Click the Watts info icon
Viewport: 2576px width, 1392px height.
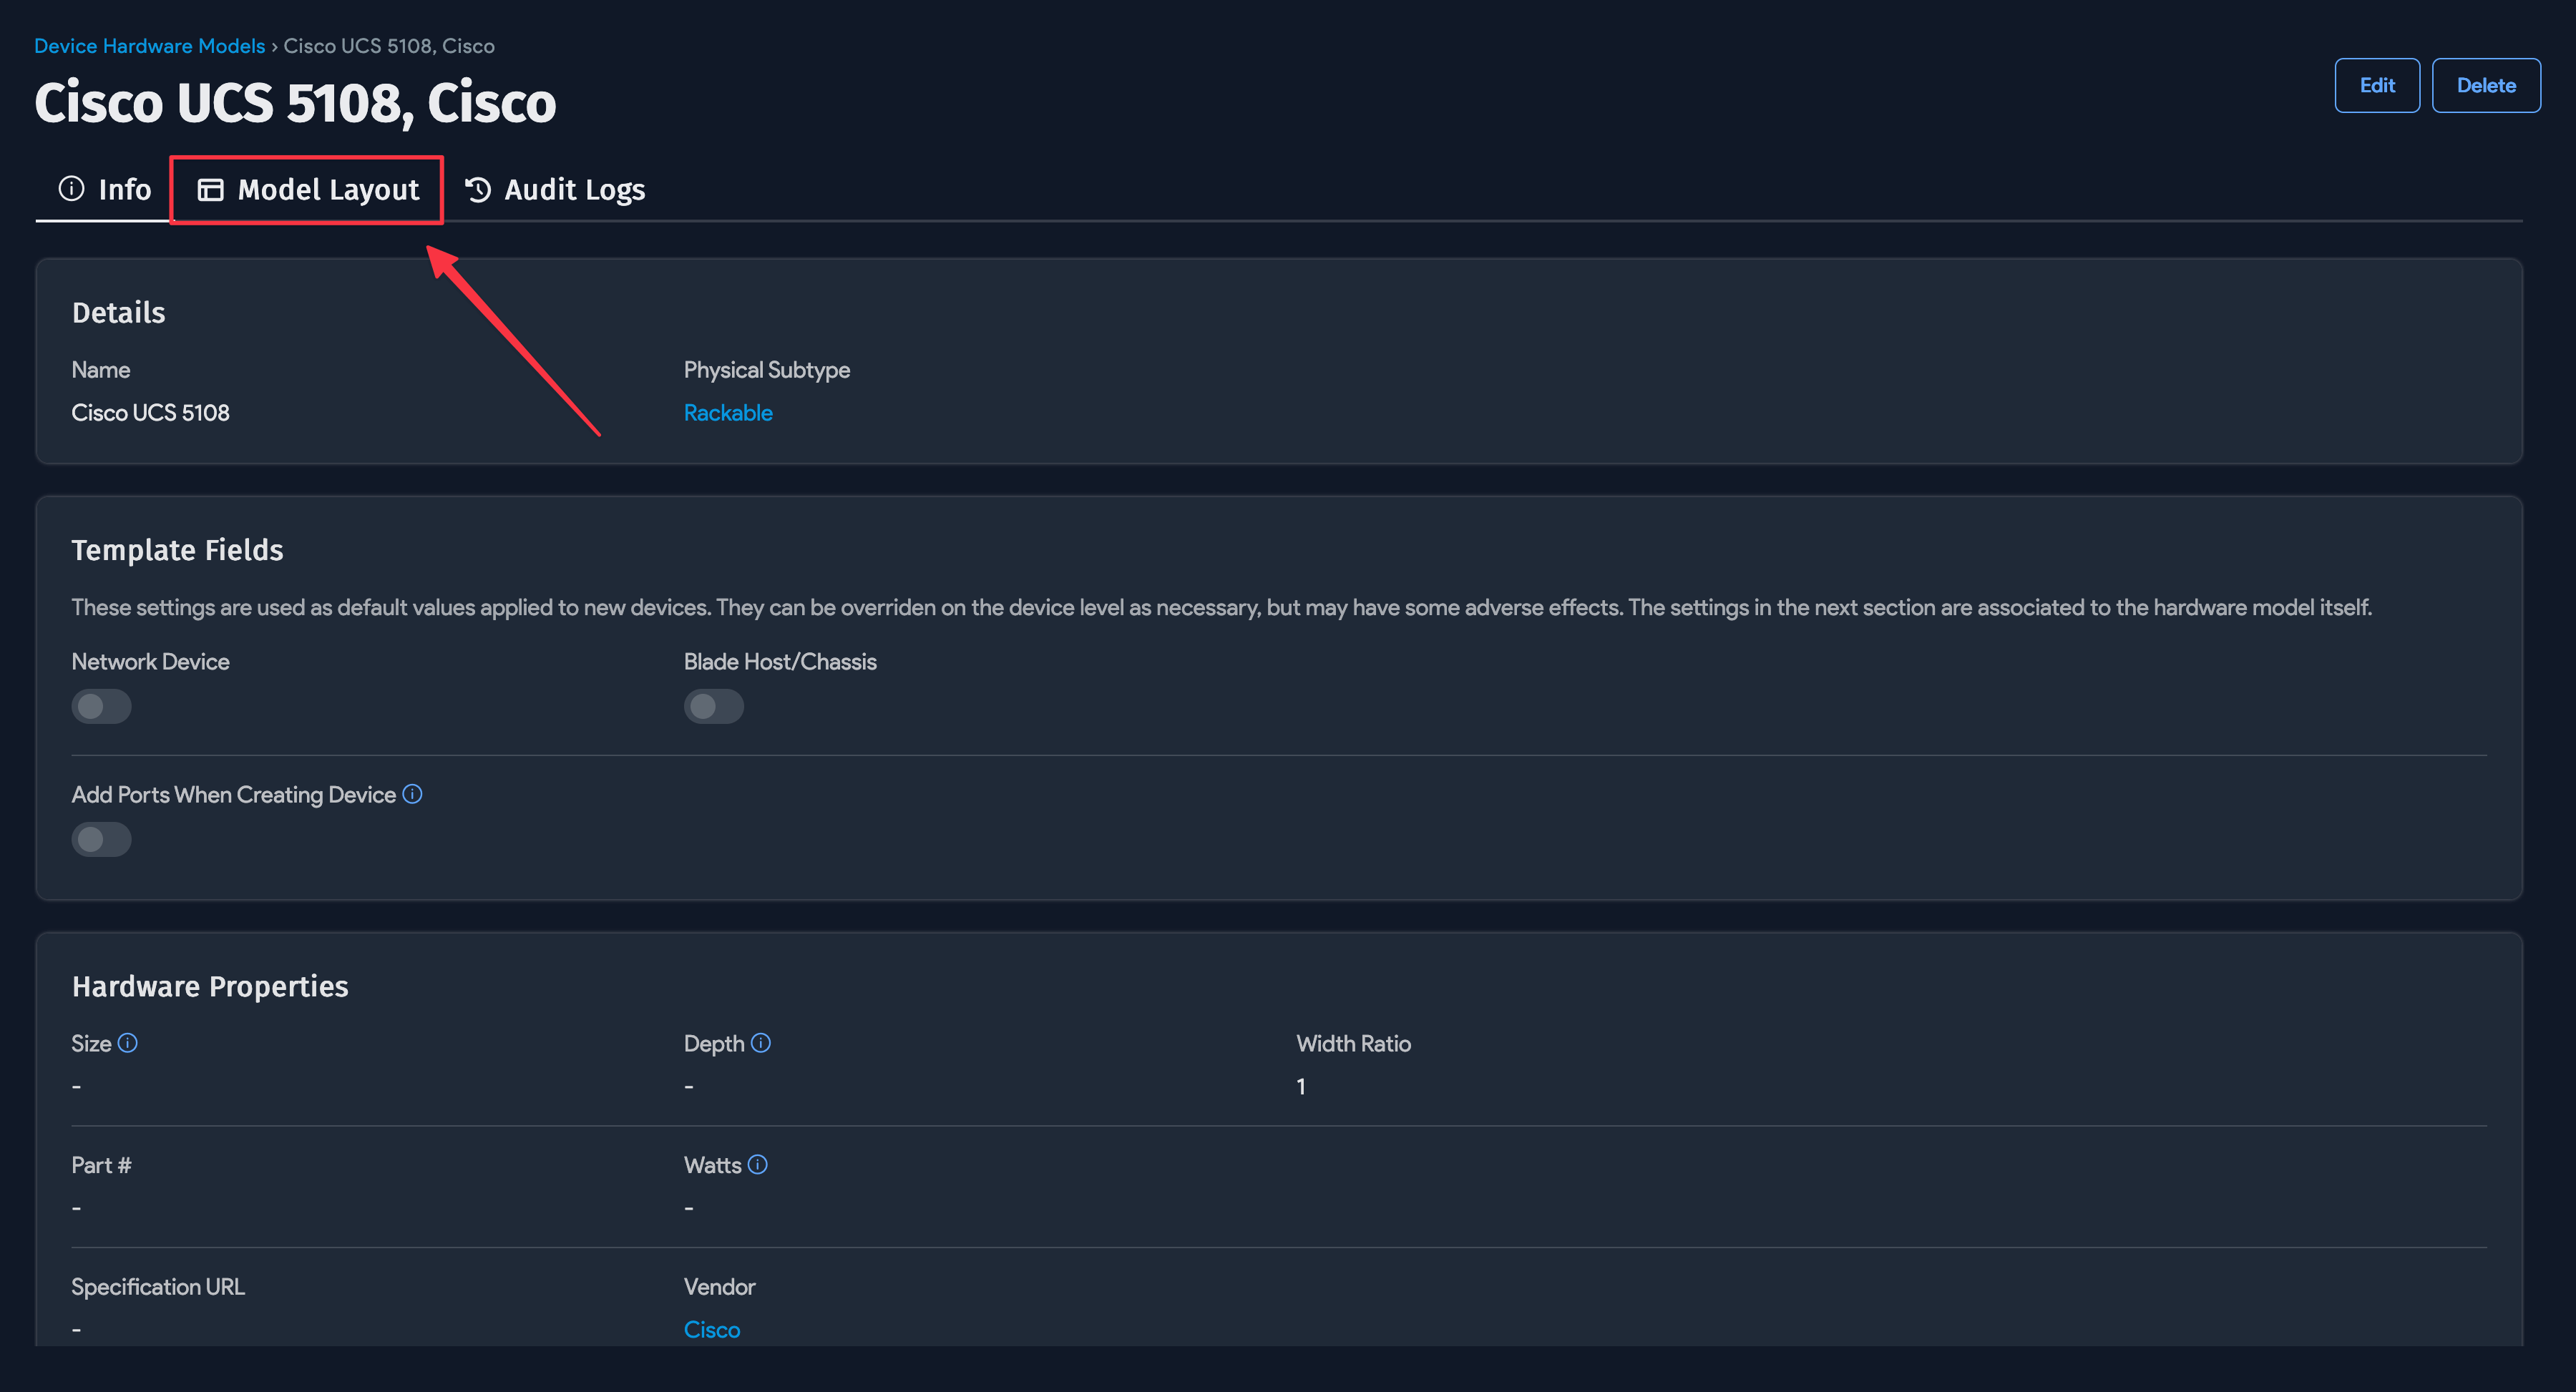point(758,1164)
